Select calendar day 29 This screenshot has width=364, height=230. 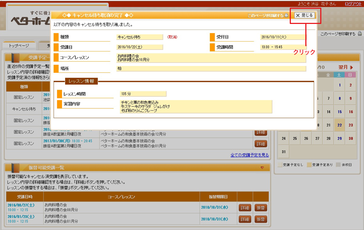coord(339,138)
